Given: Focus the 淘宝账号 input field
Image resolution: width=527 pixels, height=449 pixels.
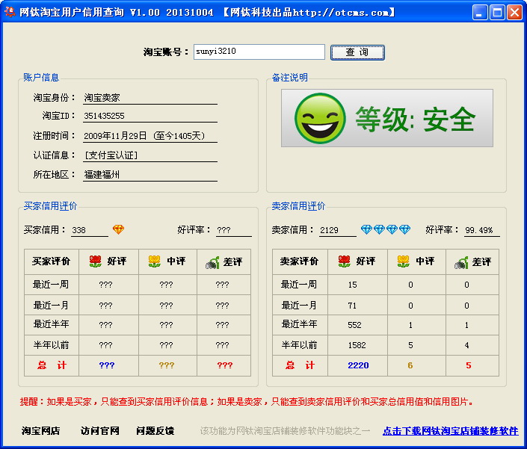Looking at the screenshot, I should click(x=259, y=52).
